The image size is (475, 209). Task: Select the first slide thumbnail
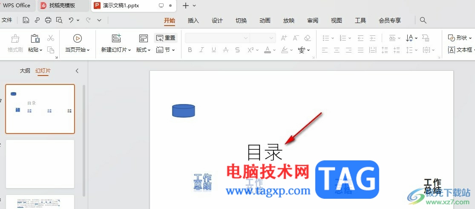pos(40,109)
